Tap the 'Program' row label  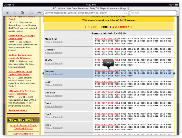49,71
